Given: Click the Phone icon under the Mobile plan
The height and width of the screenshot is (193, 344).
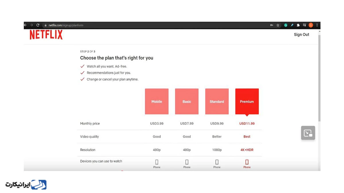Looking at the screenshot, I should click(157, 162).
